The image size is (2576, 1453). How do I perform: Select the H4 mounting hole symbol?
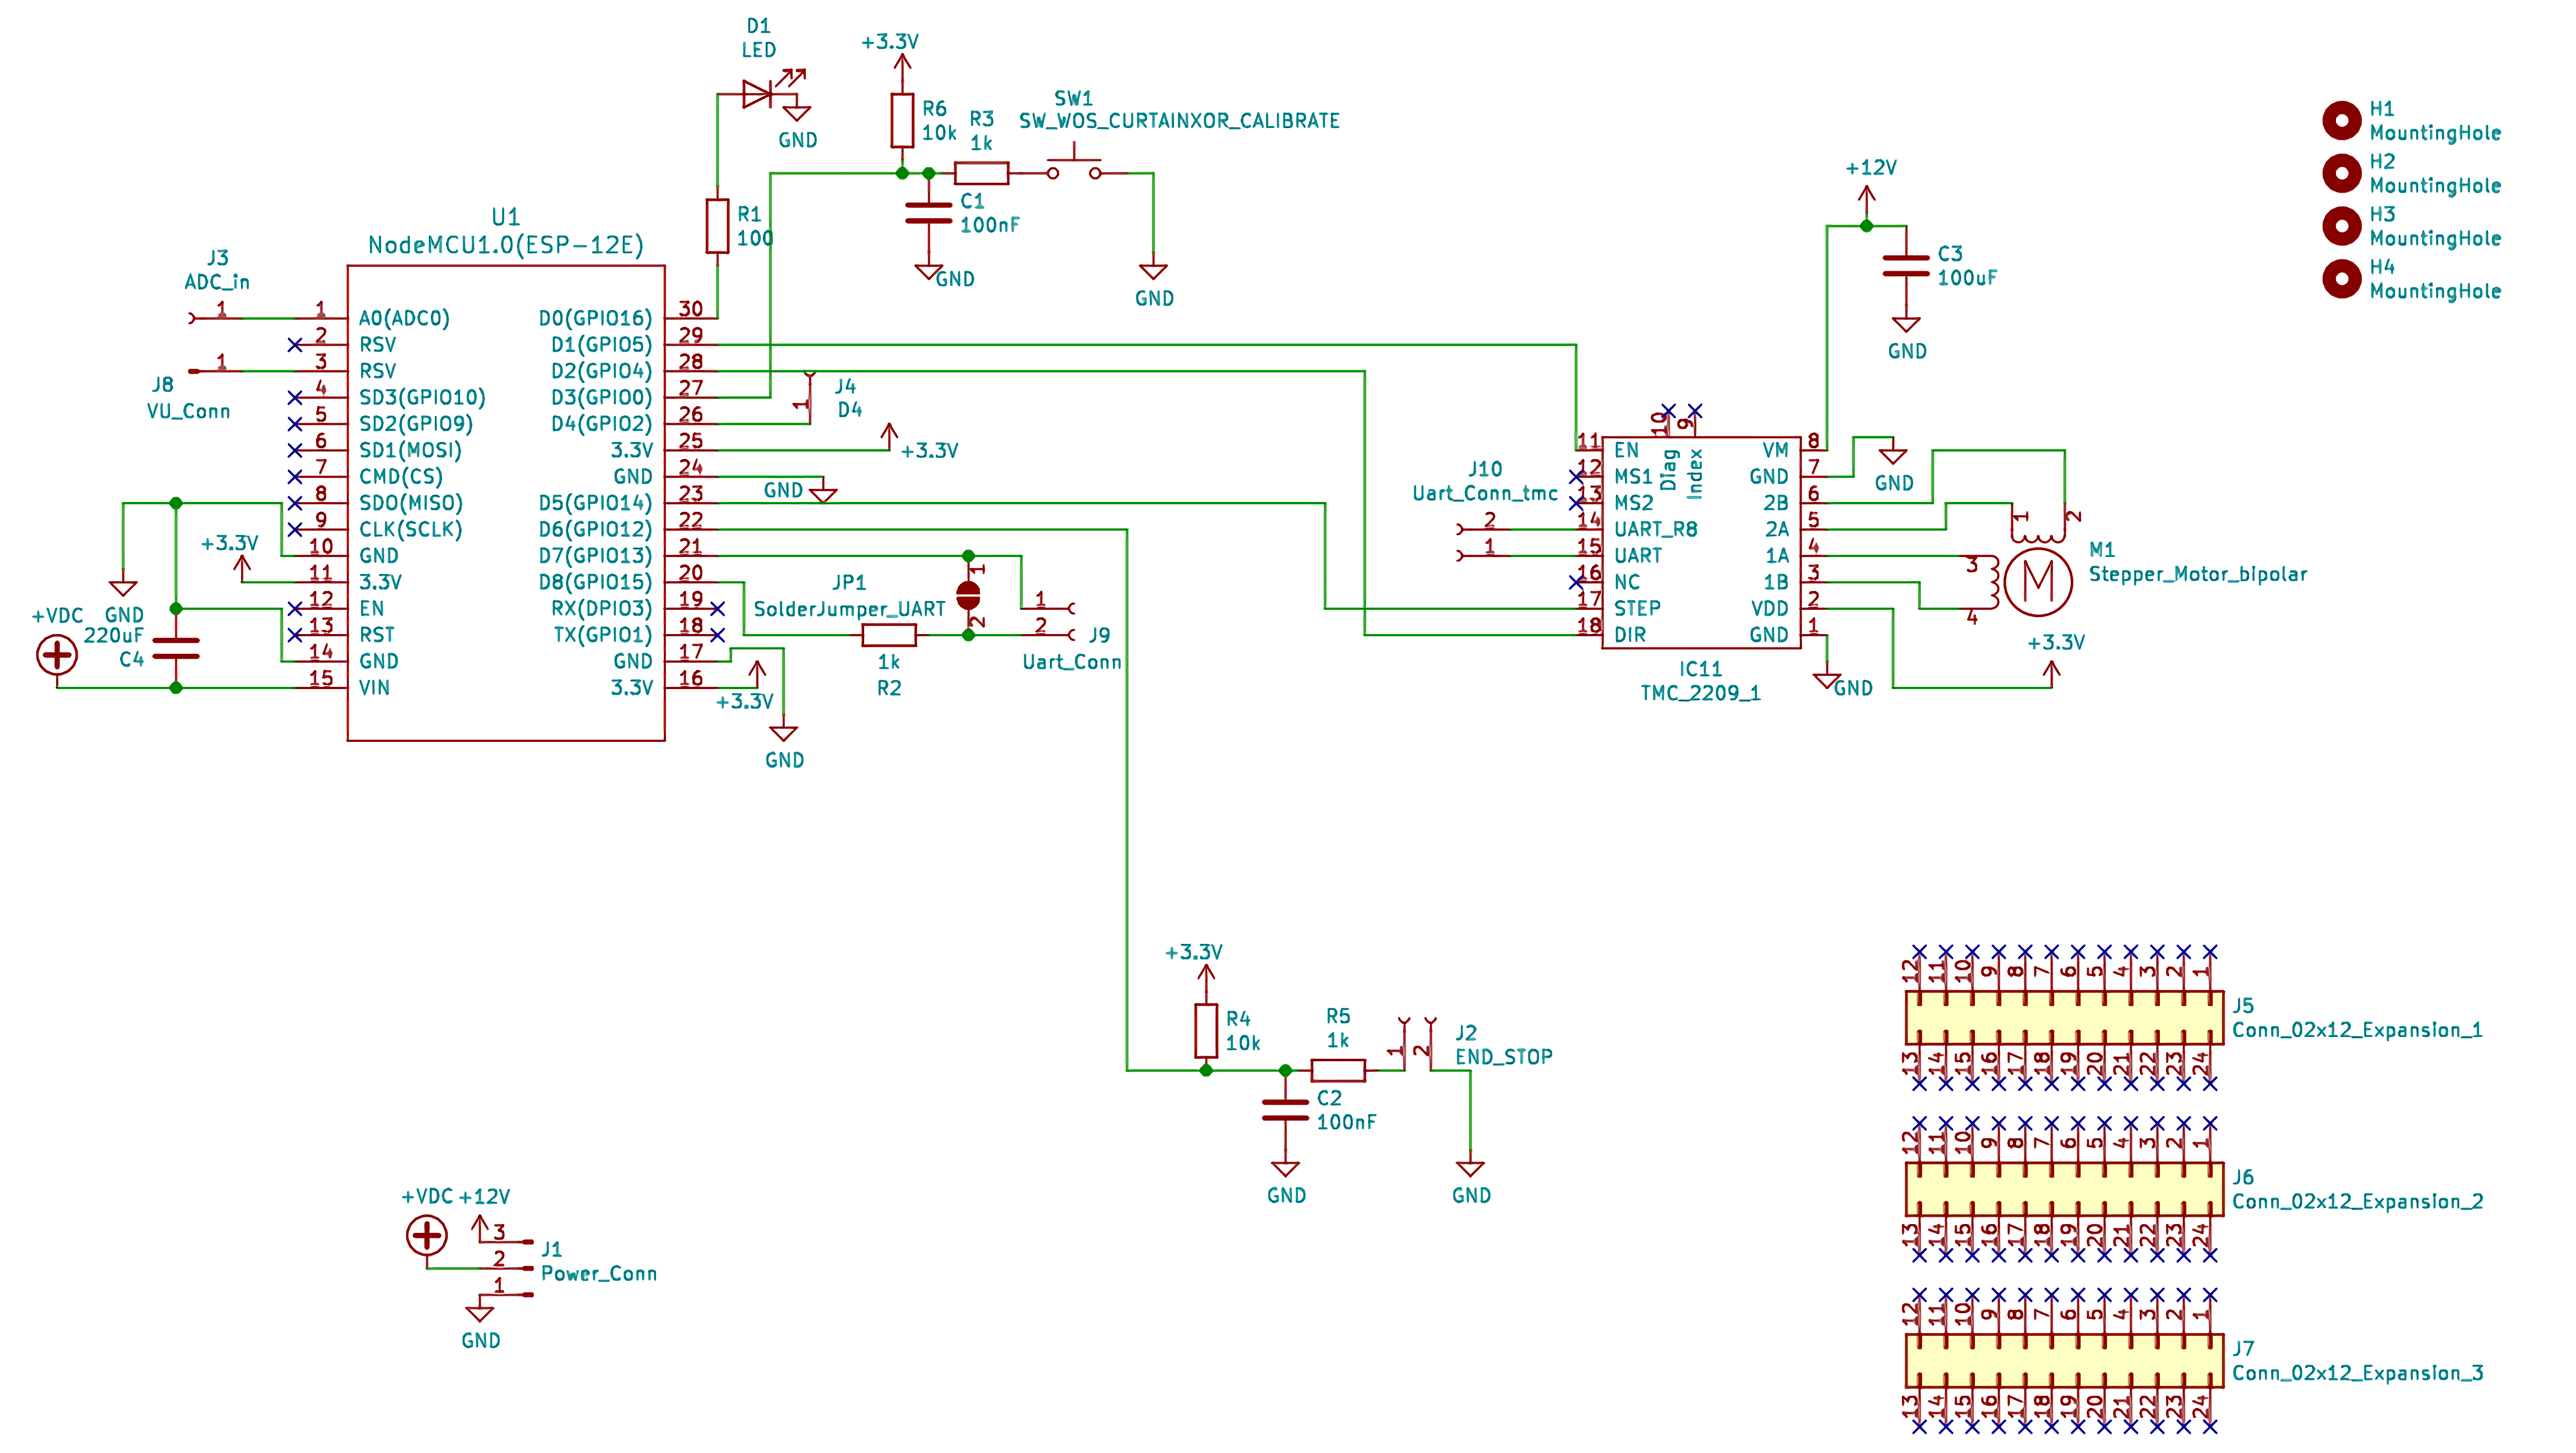tap(2341, 279)
